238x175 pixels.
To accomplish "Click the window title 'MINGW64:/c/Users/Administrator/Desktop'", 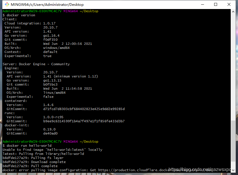I will coord(47,5).
